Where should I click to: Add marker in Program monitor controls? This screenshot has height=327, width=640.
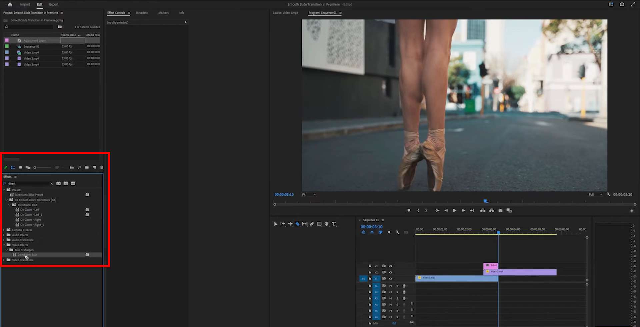click(x=409, y=210)
